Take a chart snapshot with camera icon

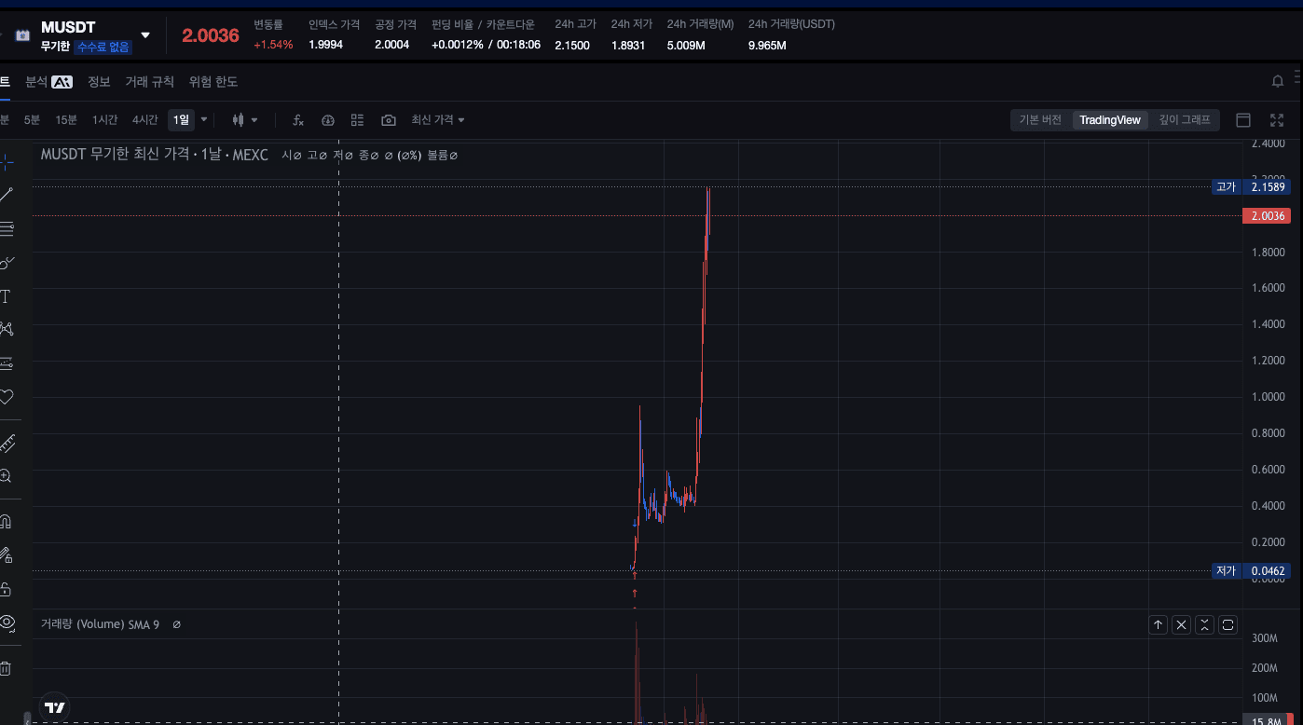pos(389,120)
